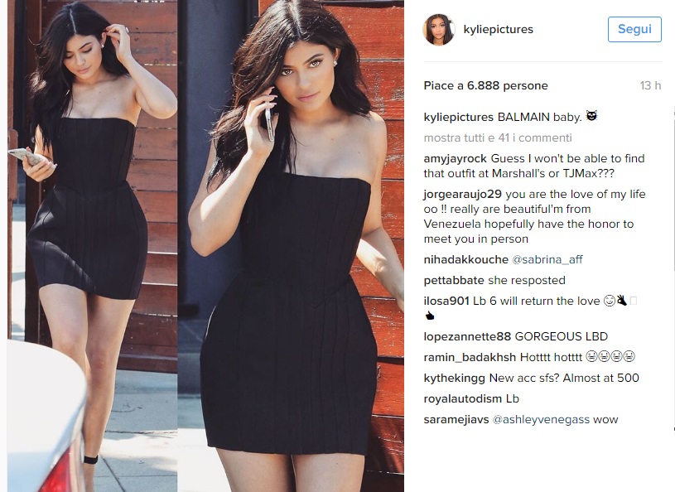Click kyliepictures in the BALMAIN caption

pyautogui.click(x=459, y=117)
